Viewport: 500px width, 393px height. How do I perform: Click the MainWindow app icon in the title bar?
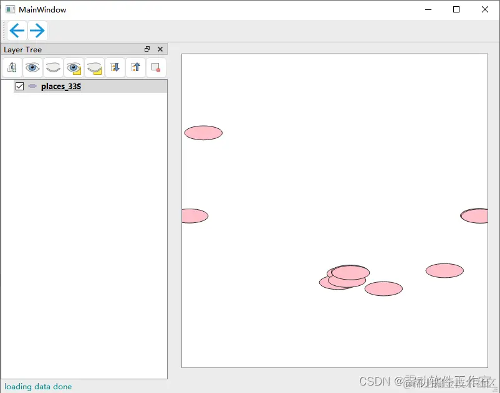[10, 9]
